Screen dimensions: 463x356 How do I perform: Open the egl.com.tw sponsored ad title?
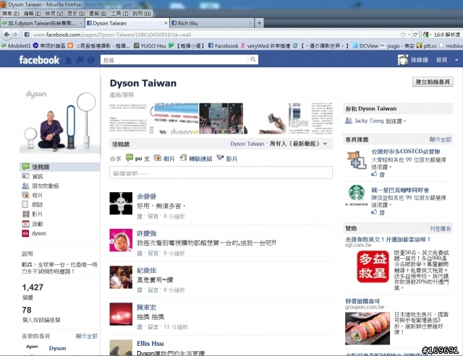pyautogui.click(x=388, y=239)
